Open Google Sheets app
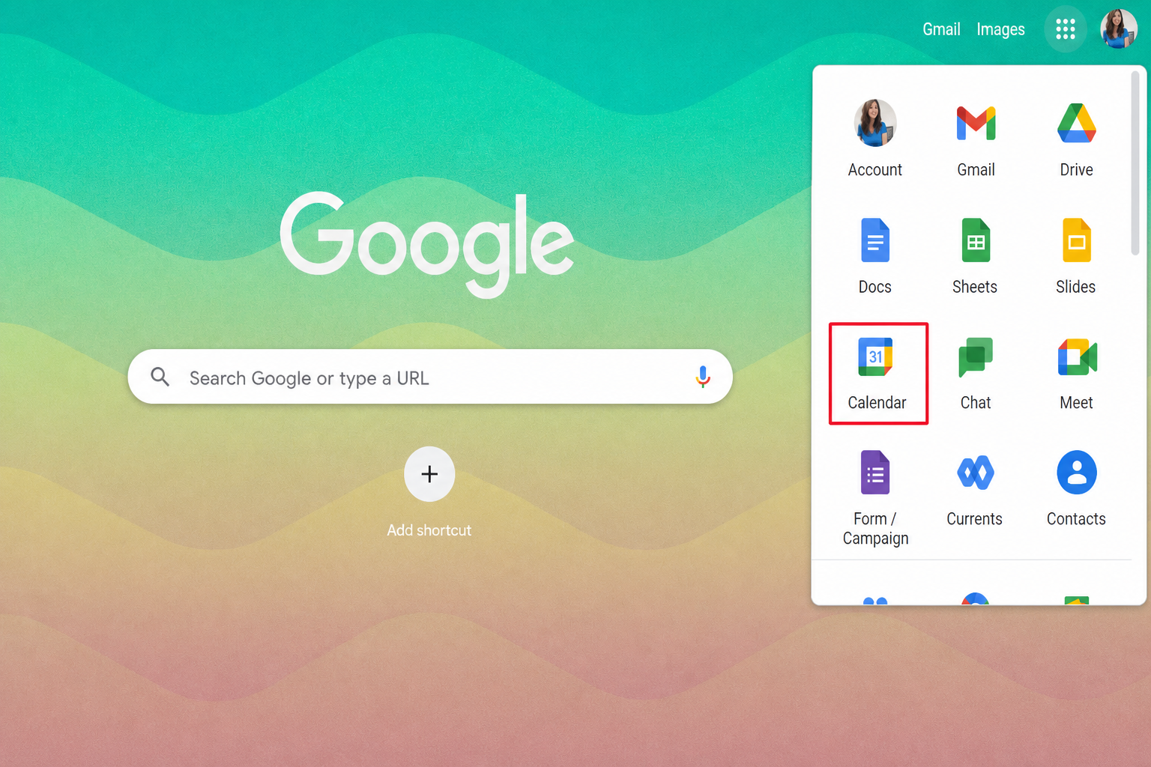The image size is (1151, 767). click(x=976, y=255)
